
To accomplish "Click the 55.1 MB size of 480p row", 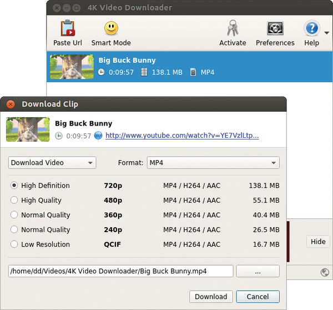I will pyautogui.click(x=266, y=201).
